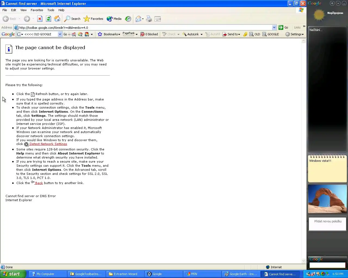Click the green-red circular tray icon

[323, 274]
